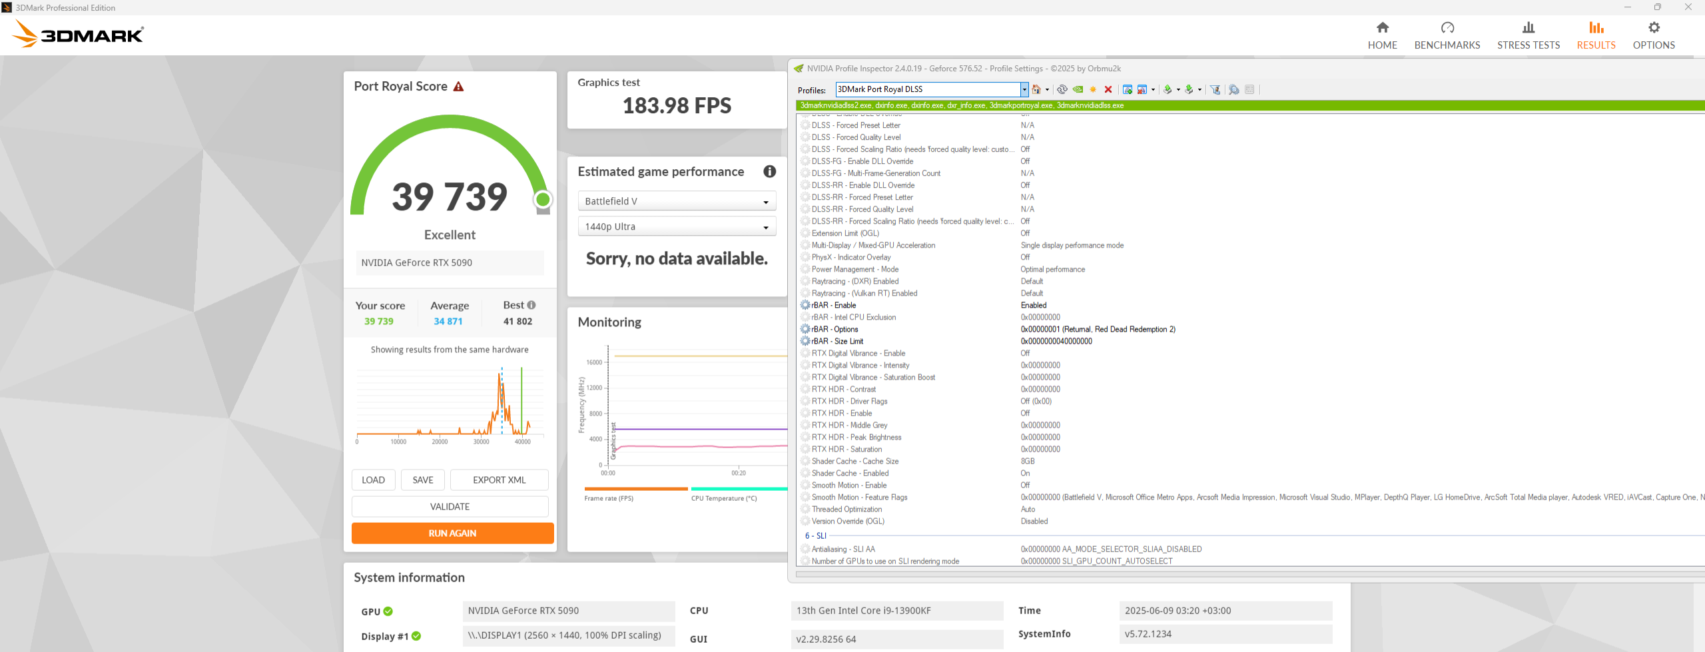The image size is (1705, 652).
Task: Click the 8GB value of Shader Cache - Cache Size
Action: (1028, 462)
